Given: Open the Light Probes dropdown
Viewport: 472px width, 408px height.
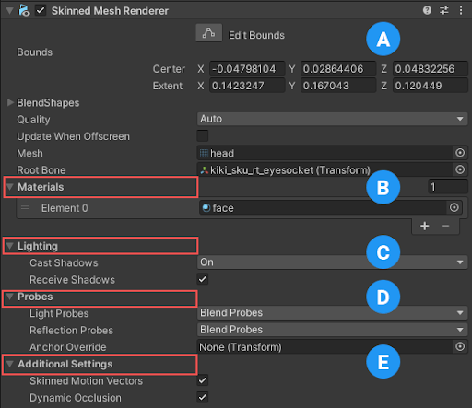Looking at the screenshot, I should (x=332, y=313).
